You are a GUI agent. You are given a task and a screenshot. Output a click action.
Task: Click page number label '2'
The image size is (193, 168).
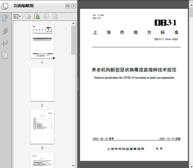click(x=42, y=105)
